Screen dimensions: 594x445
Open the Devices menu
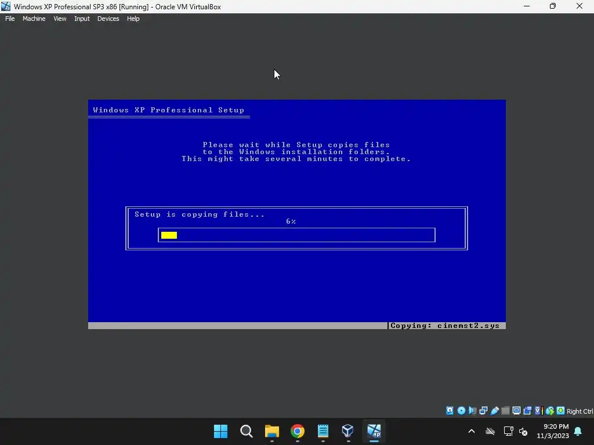(x=108, y=19)
